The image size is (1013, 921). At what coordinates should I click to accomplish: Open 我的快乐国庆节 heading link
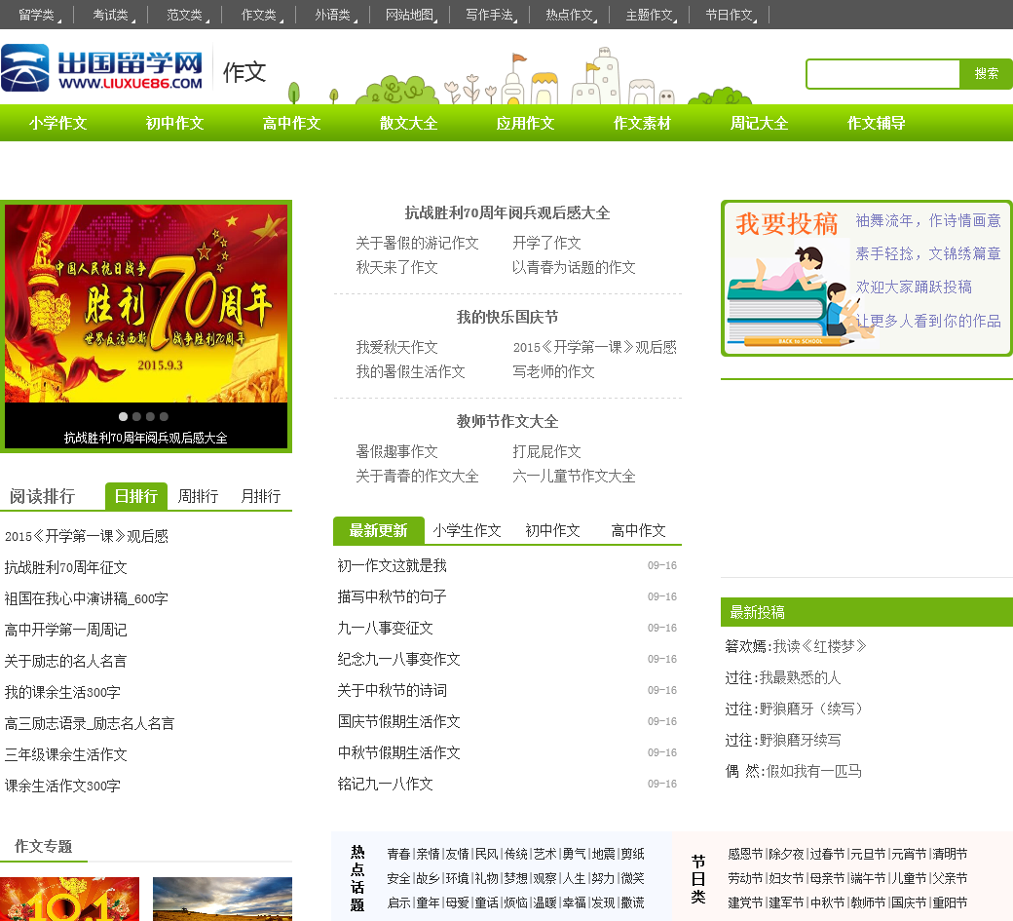(x=507, y=317)
